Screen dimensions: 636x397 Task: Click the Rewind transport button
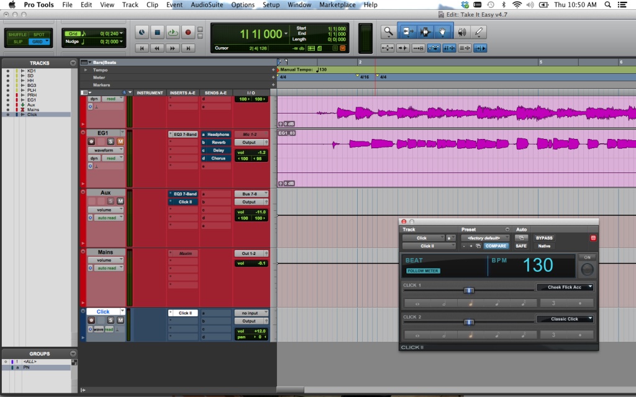click(158, 48)
